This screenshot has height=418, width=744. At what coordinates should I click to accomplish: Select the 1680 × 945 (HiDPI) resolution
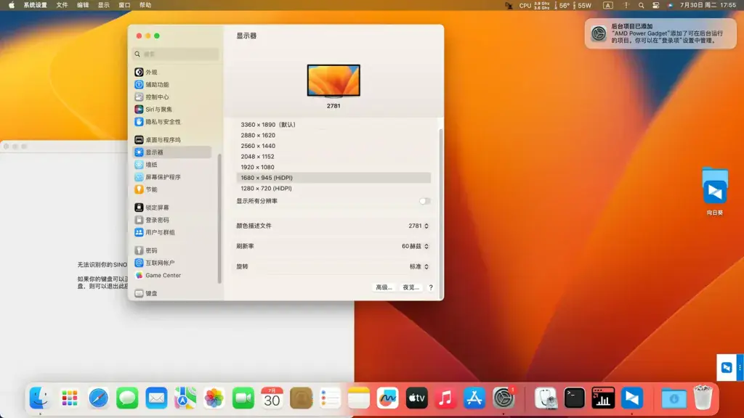pyautogui.click(x=333, y=178)
